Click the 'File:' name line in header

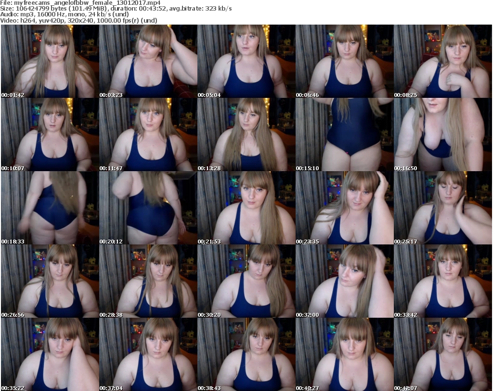tap(80, 3)
